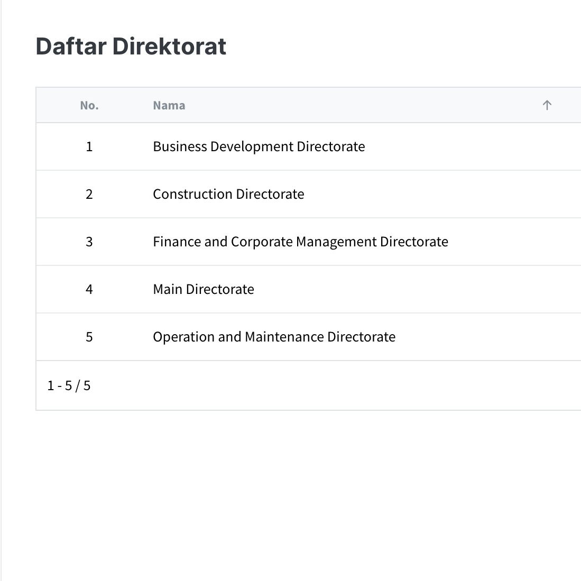Sort the table by the Nama header

[x=169, y=105]
